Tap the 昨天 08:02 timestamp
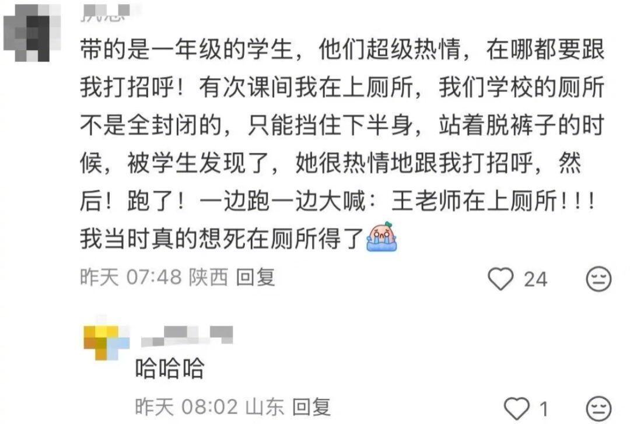 coord(187,407)
